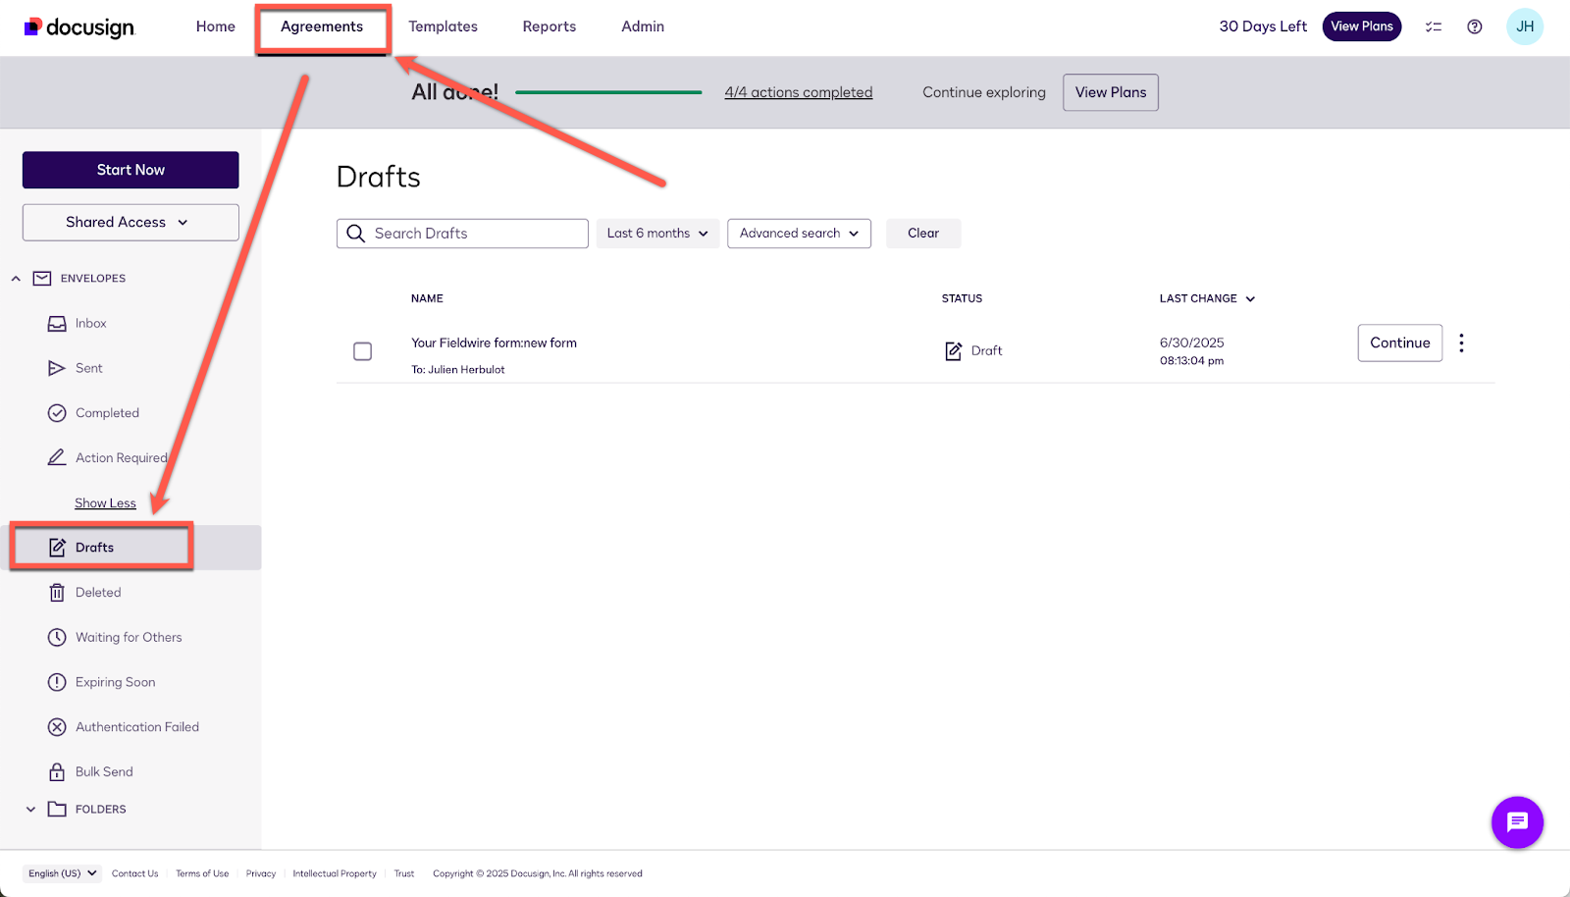
Task: Click the Docusign logo
Action: 79,26
